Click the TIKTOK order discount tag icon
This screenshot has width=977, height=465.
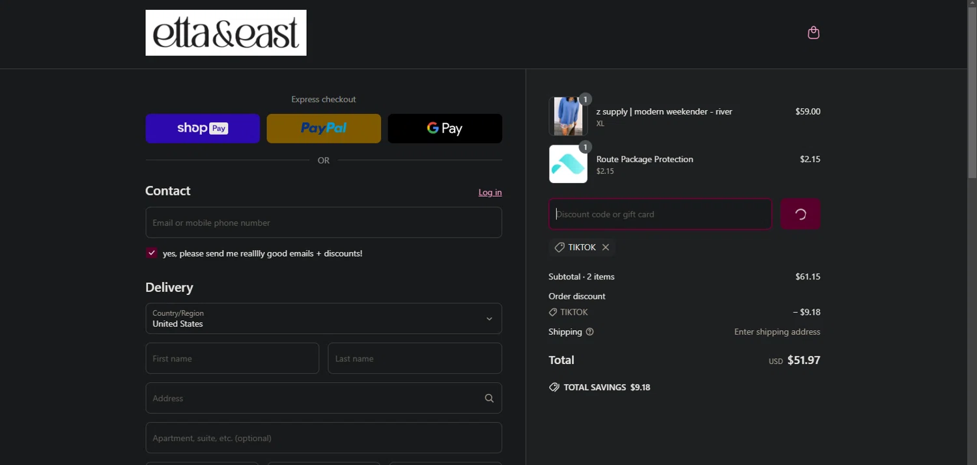click(553, 313)
